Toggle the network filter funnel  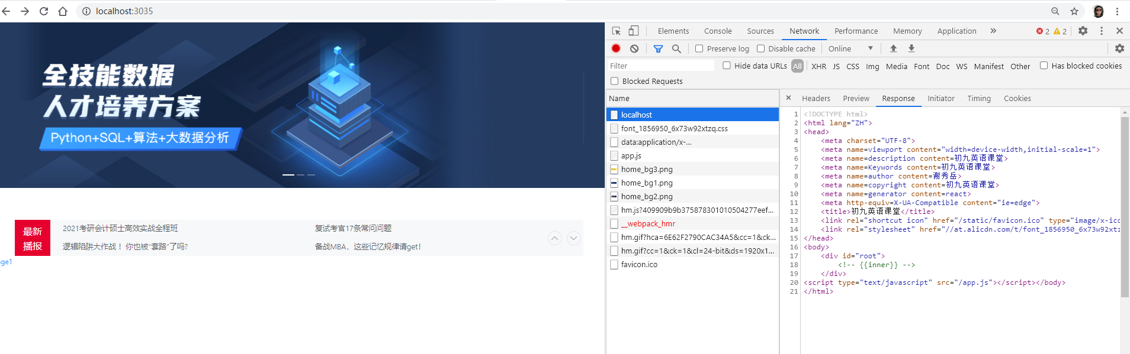pos(658,48)
